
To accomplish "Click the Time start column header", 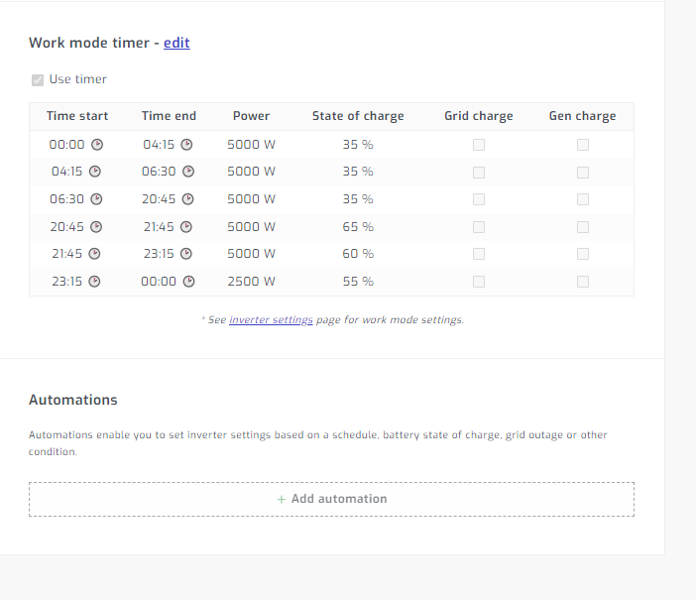I will tap(77, 116).
